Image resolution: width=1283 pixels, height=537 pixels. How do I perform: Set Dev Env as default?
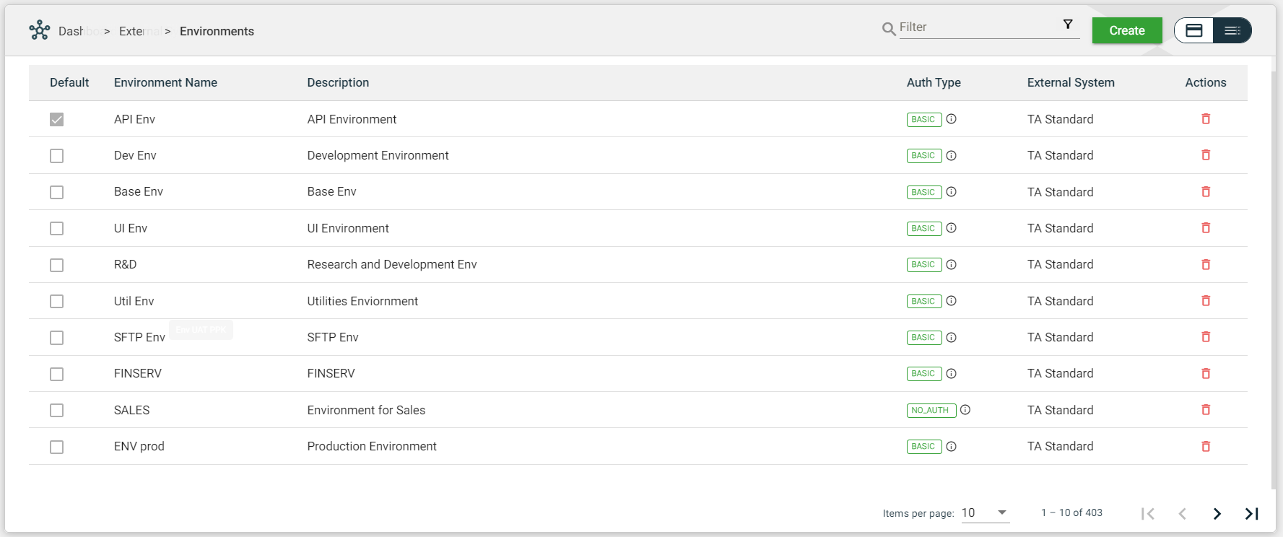click(56, 156)
